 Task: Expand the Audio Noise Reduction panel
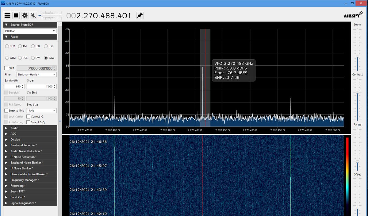click(30, 151)
